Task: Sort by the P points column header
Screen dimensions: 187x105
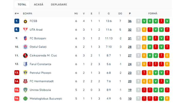Action: 130,13
